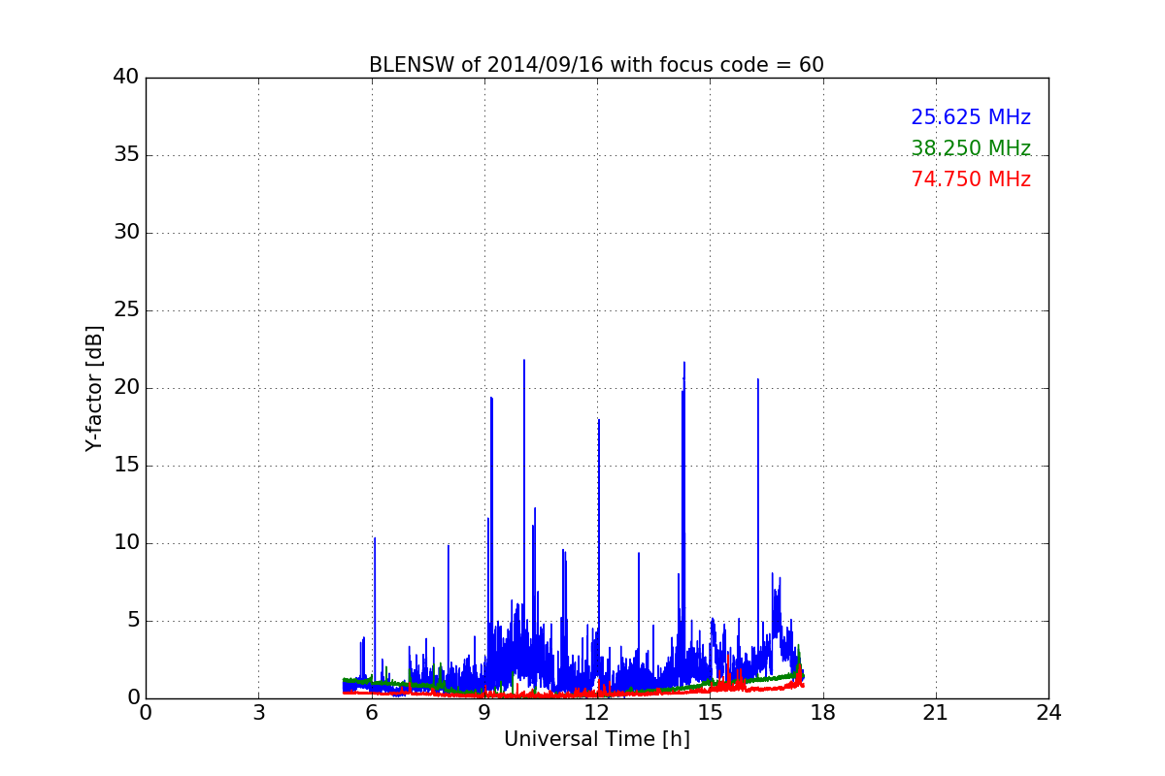Click the y-axis tick label 20

(125, 388)
